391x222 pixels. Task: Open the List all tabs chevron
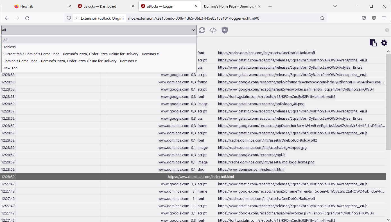click(335, 6)
